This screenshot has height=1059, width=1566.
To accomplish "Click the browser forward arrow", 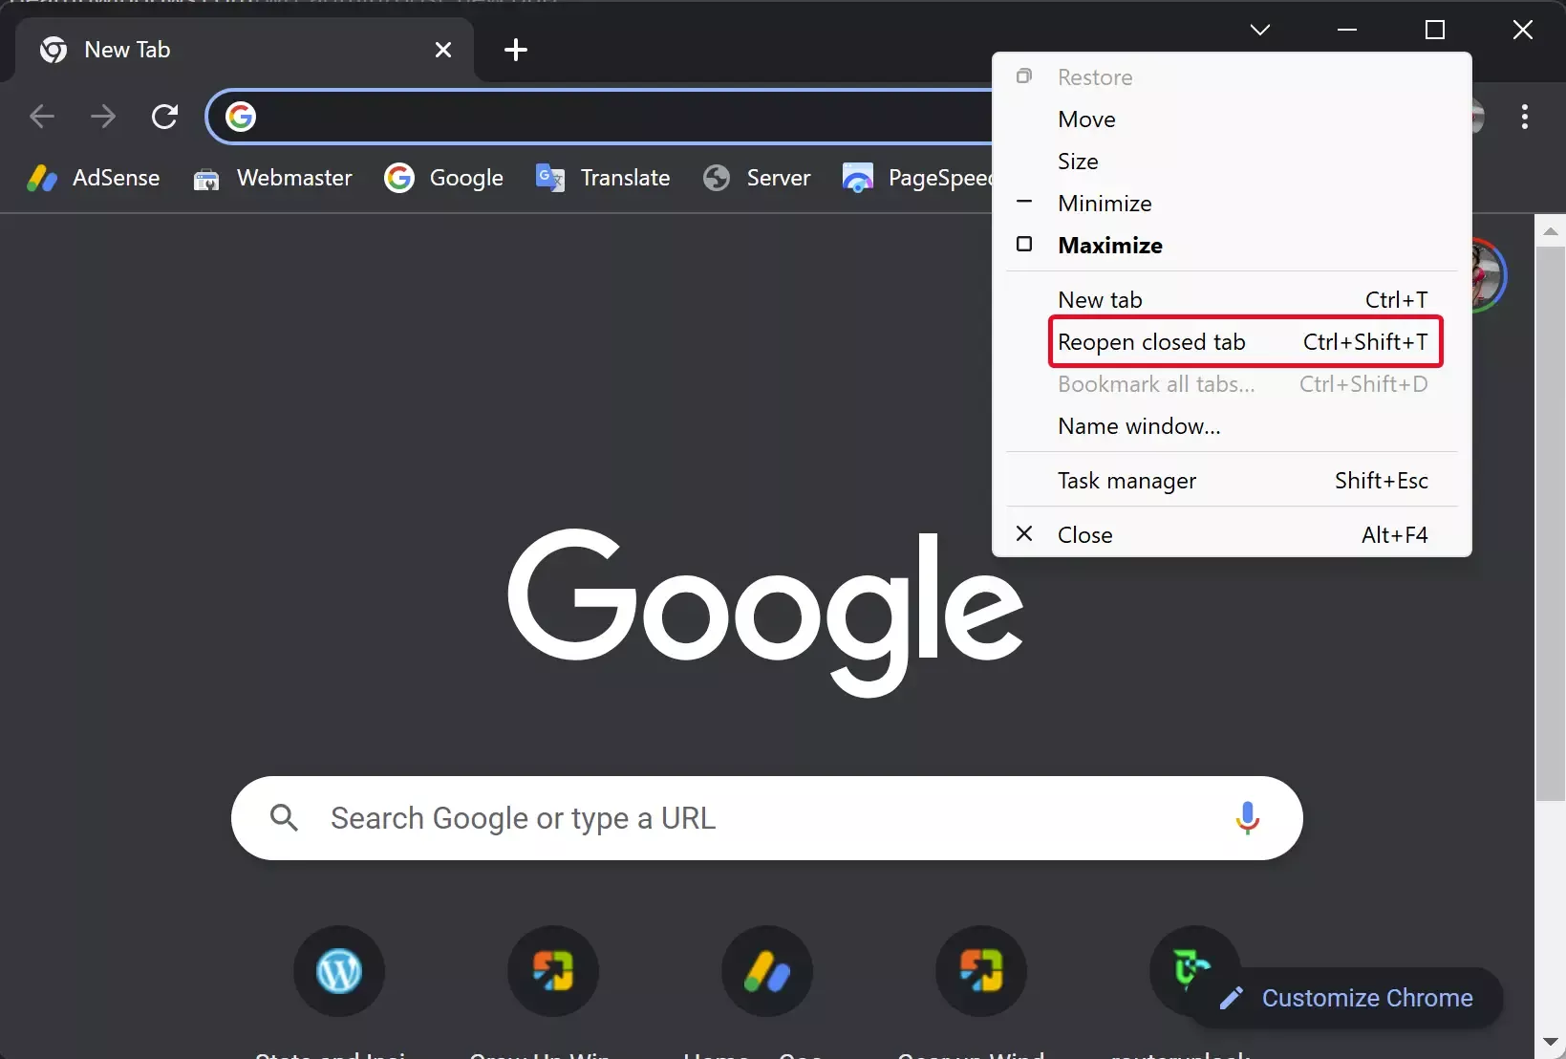I will pyautogui.click(x=103, y=117).
